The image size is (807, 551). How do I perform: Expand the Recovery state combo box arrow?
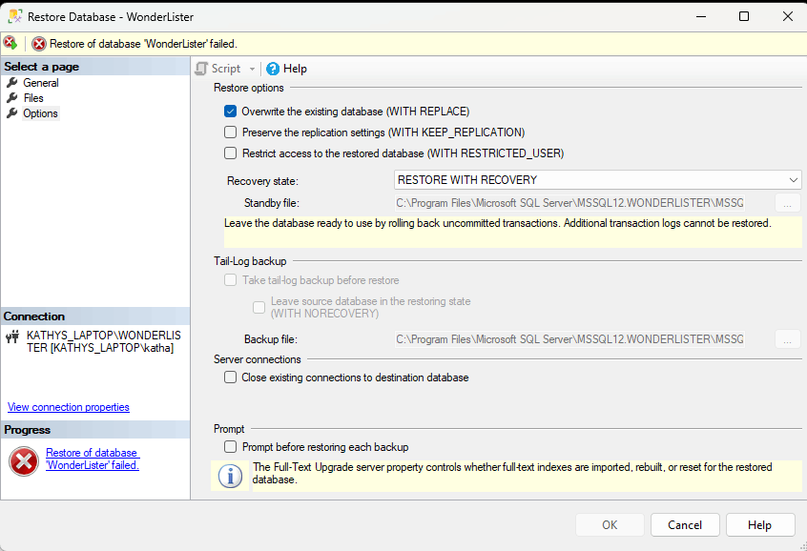793,179
